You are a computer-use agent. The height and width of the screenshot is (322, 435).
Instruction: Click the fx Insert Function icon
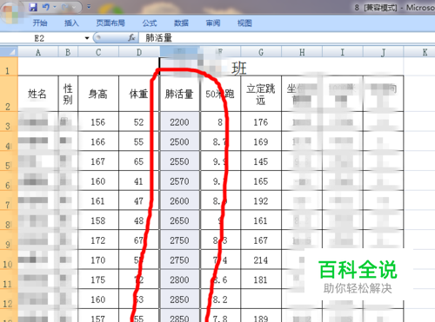point(131,37)
